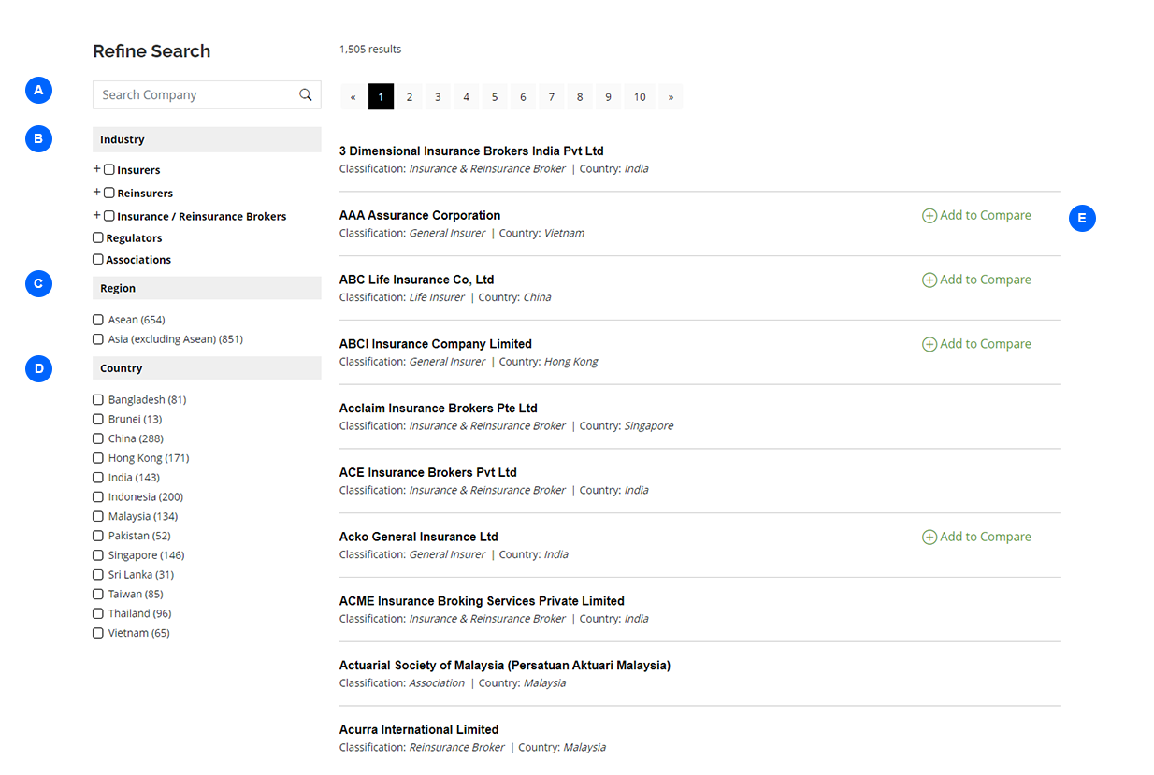The width and height of the screenshot is (1154, 775).
Task: Jump to results page 10
Action: click(640, 96)
